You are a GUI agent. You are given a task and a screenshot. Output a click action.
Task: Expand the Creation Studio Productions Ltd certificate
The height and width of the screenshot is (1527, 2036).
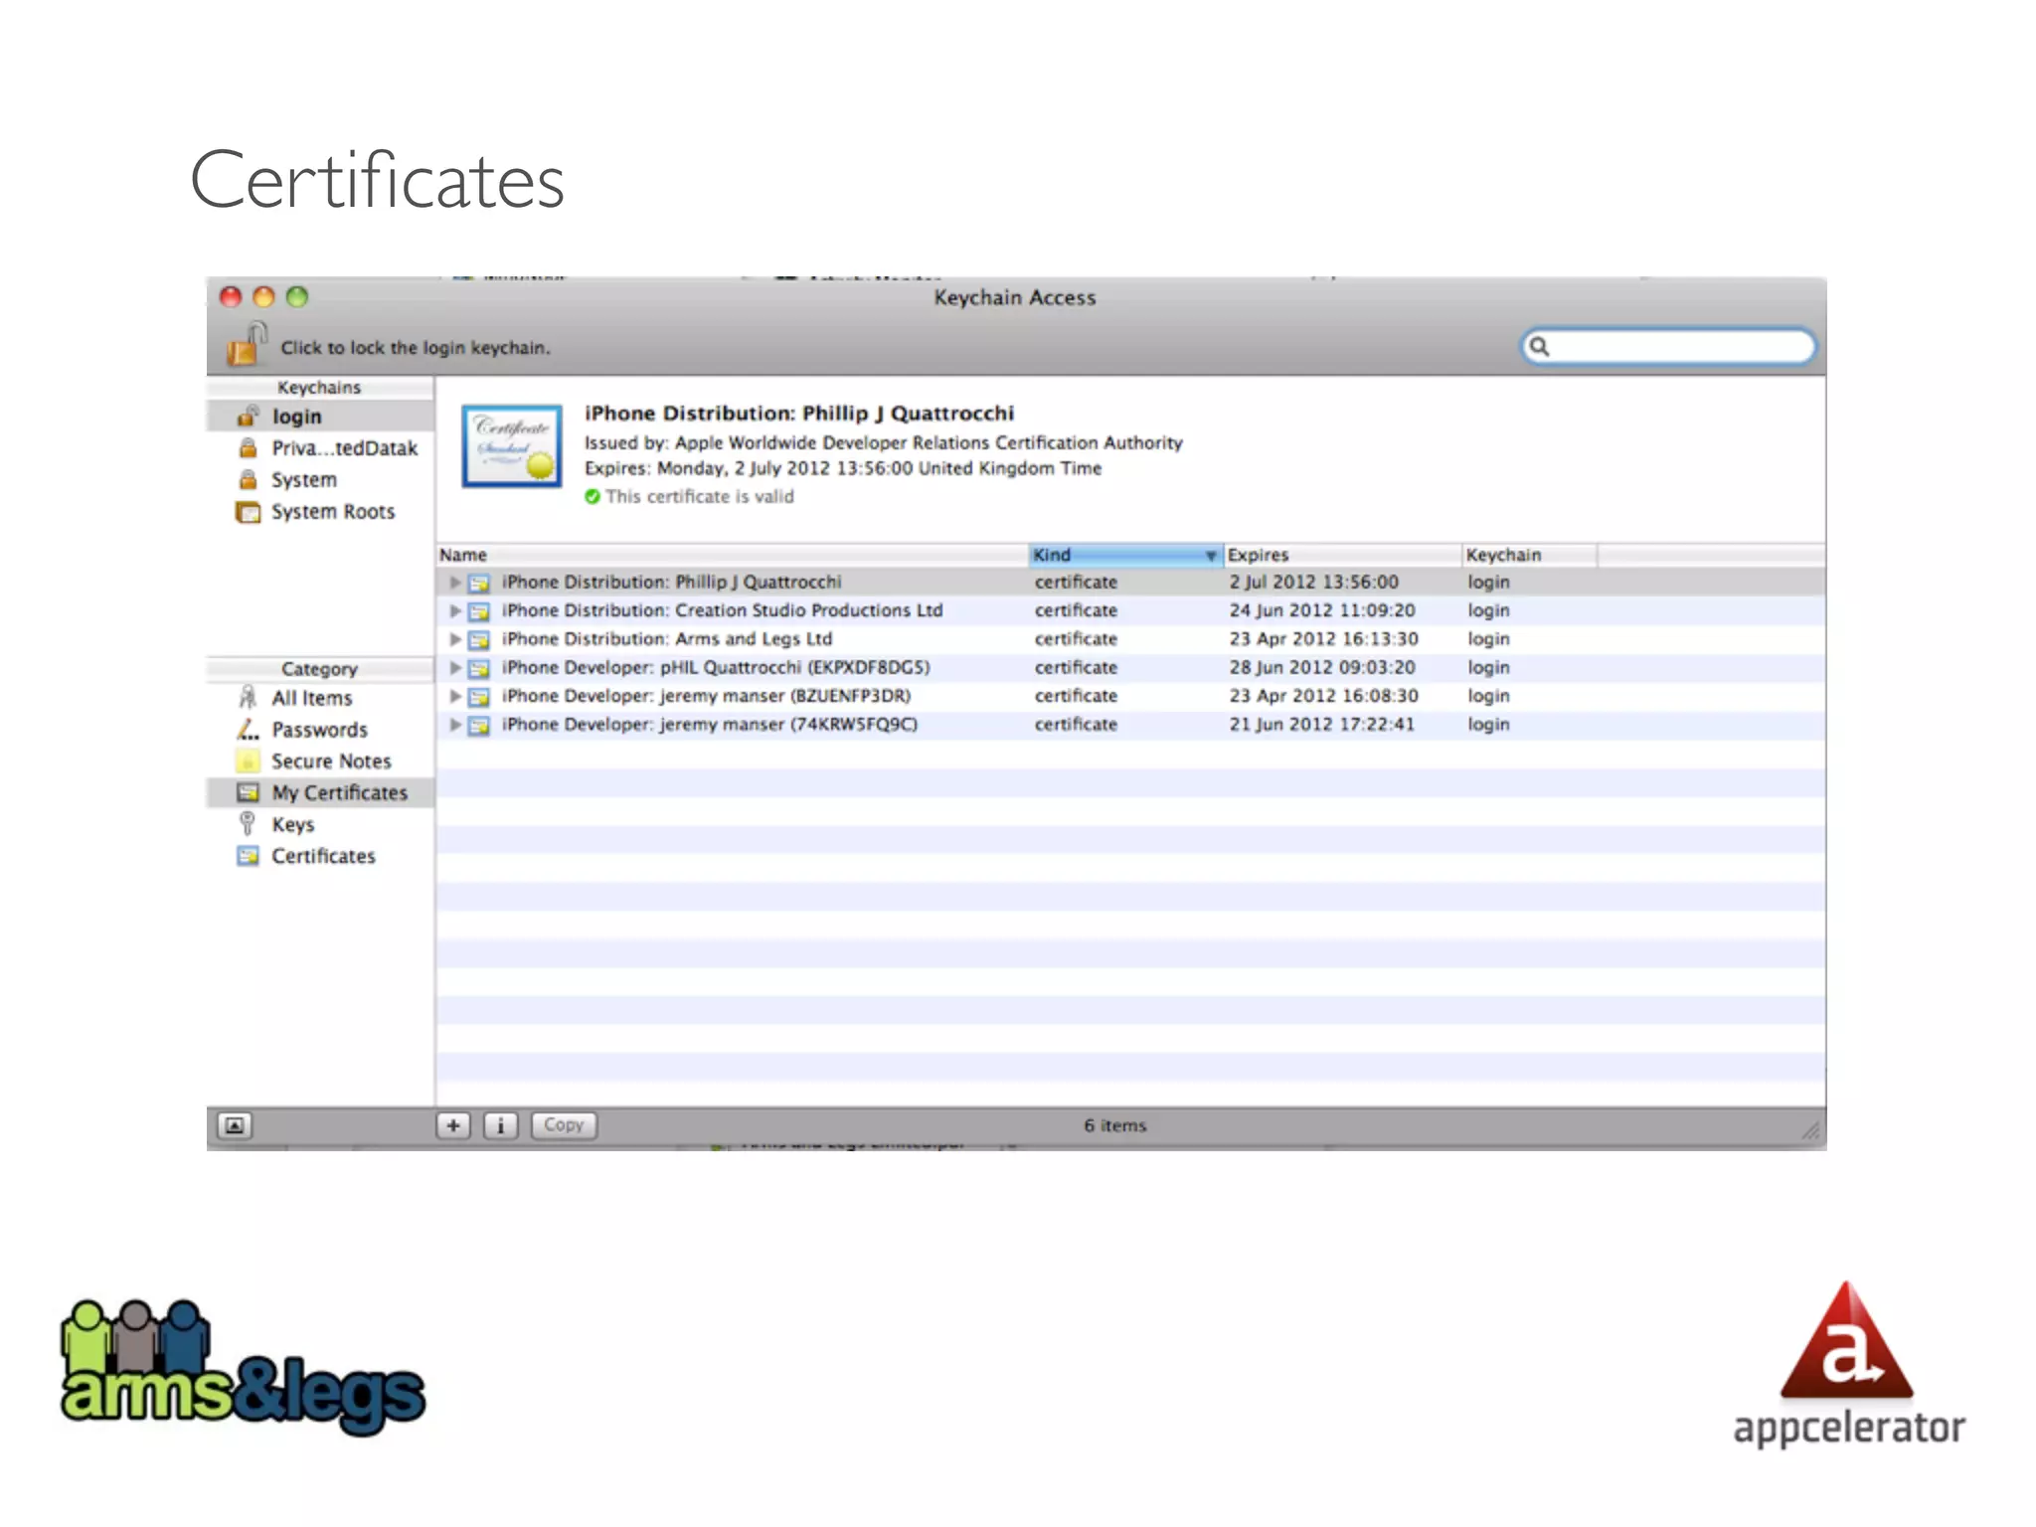tap(455, 610)
